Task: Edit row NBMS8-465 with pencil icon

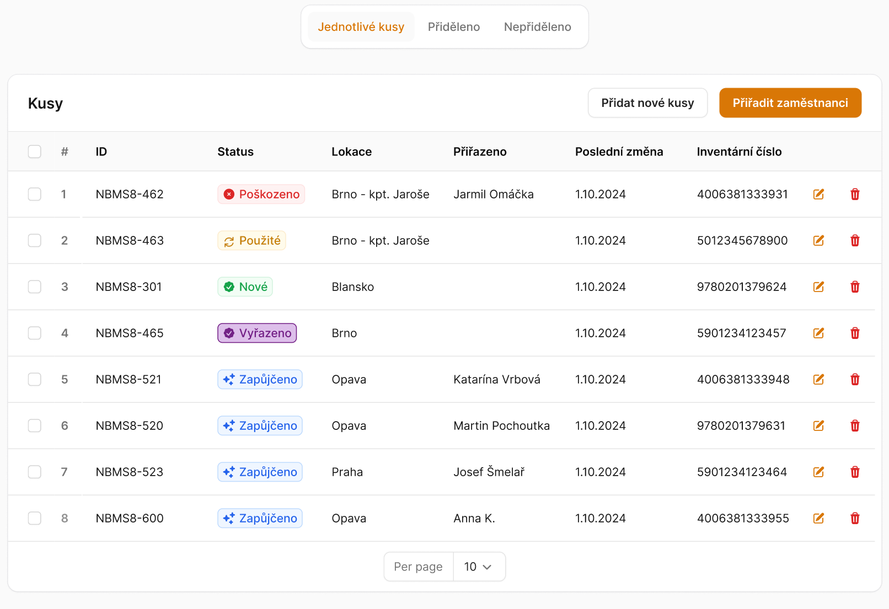Action: (x=818, y=333)
